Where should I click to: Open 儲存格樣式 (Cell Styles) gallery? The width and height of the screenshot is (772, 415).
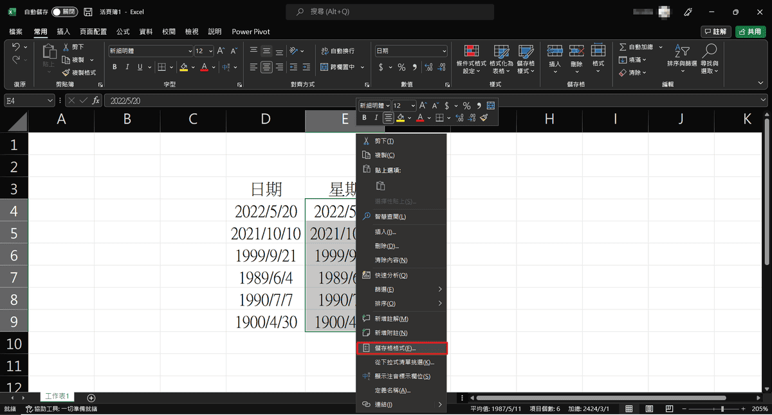526,59
